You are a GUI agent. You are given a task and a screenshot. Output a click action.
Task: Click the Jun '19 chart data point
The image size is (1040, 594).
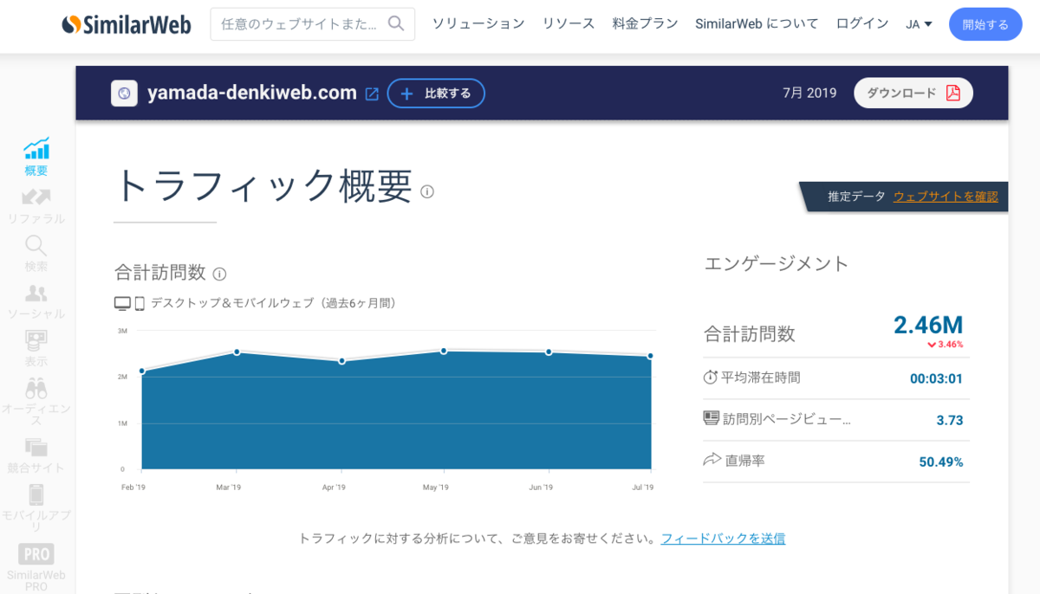[x=549, y=352]
